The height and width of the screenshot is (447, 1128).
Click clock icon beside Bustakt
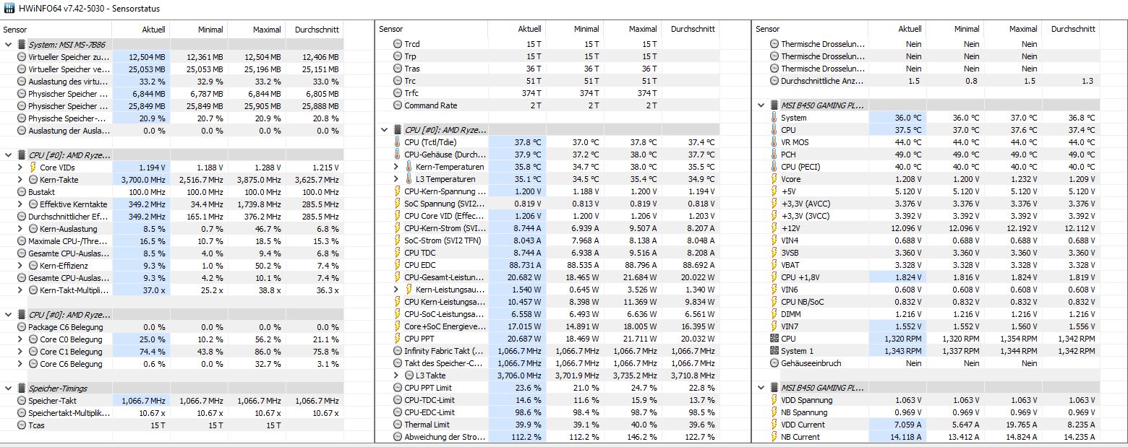pyautogui.click(x=21, y=191)
